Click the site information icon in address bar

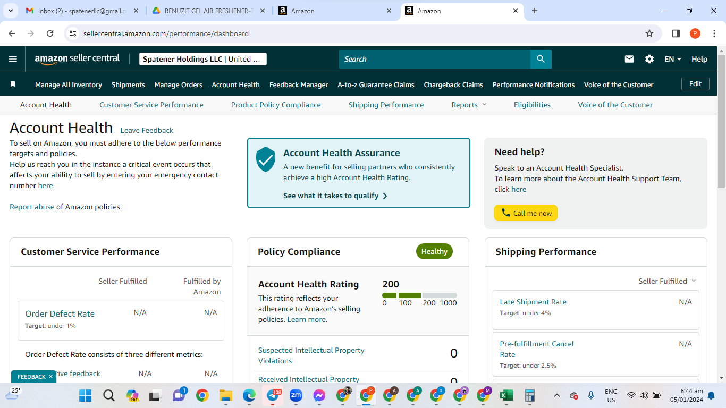pyautogui.click(x=73, y=33)
